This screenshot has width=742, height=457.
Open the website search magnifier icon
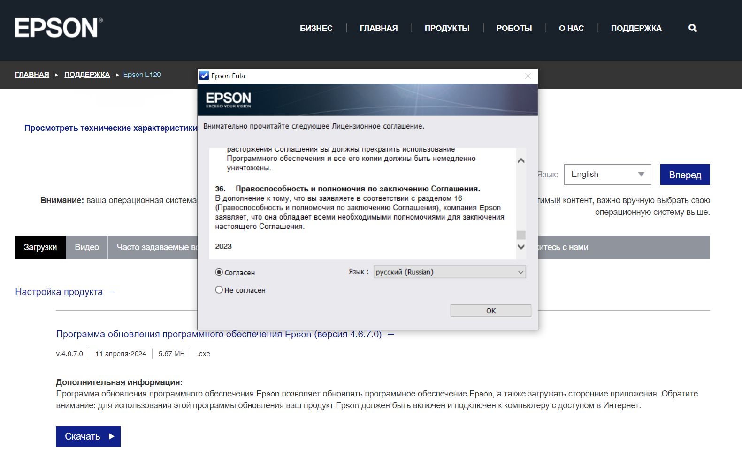point(693,28)
